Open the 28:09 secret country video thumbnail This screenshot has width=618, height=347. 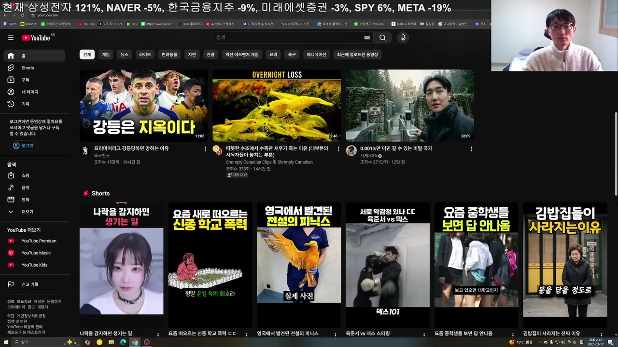point(409,106)
